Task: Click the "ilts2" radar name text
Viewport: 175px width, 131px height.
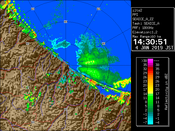Action: click(x=137, y=10)
